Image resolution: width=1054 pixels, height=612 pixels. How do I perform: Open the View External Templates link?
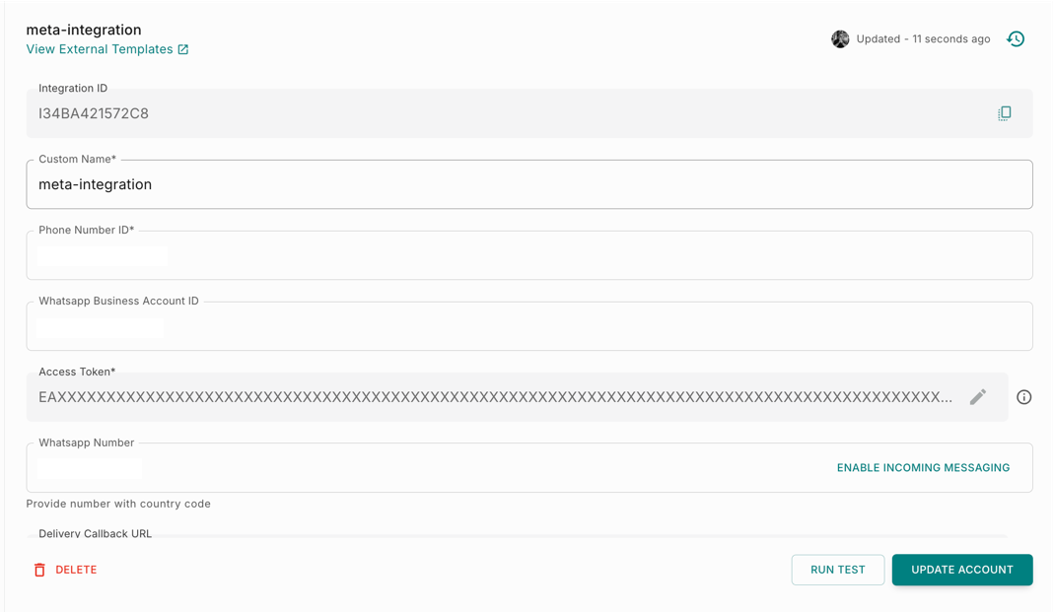click(100, 49)
